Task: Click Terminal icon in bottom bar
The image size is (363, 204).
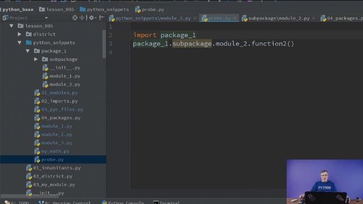Action: coord(156,203)
